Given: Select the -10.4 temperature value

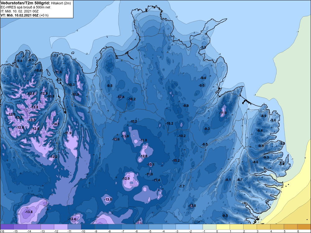Looking at the screenshot, I should [x=121, y=97].
